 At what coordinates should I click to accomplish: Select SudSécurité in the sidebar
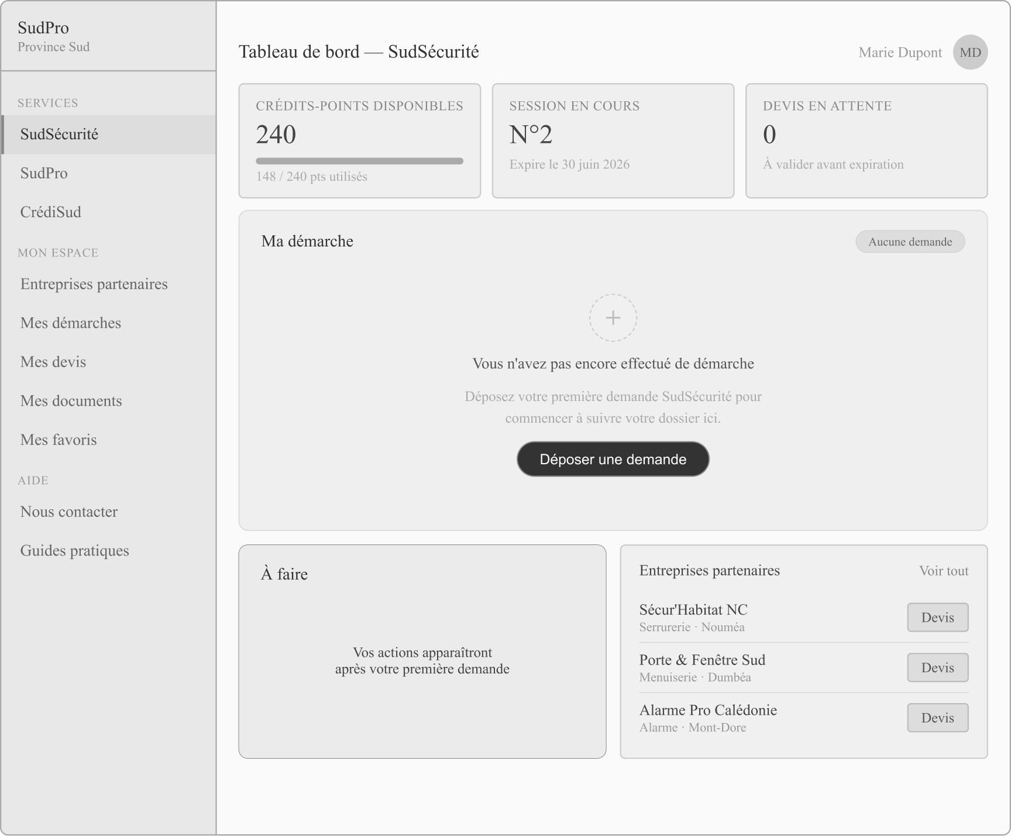[109, 134]
